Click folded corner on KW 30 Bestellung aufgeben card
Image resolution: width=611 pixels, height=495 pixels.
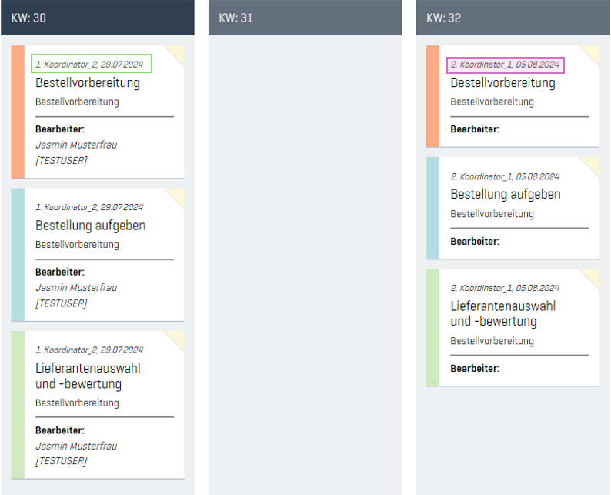point(178,195)
